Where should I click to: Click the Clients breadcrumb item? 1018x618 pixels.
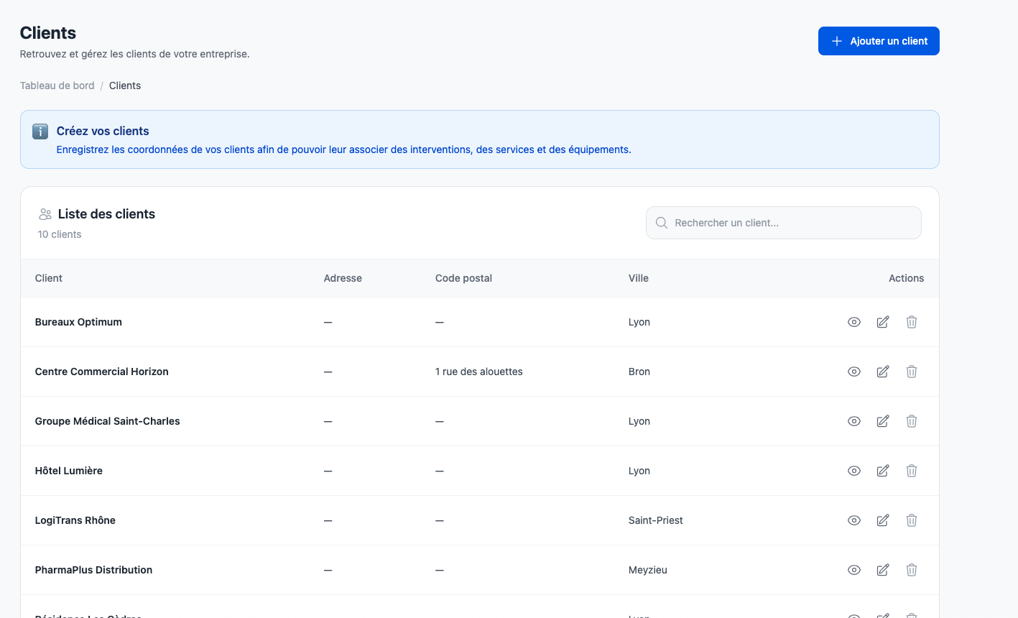[125, 86]
